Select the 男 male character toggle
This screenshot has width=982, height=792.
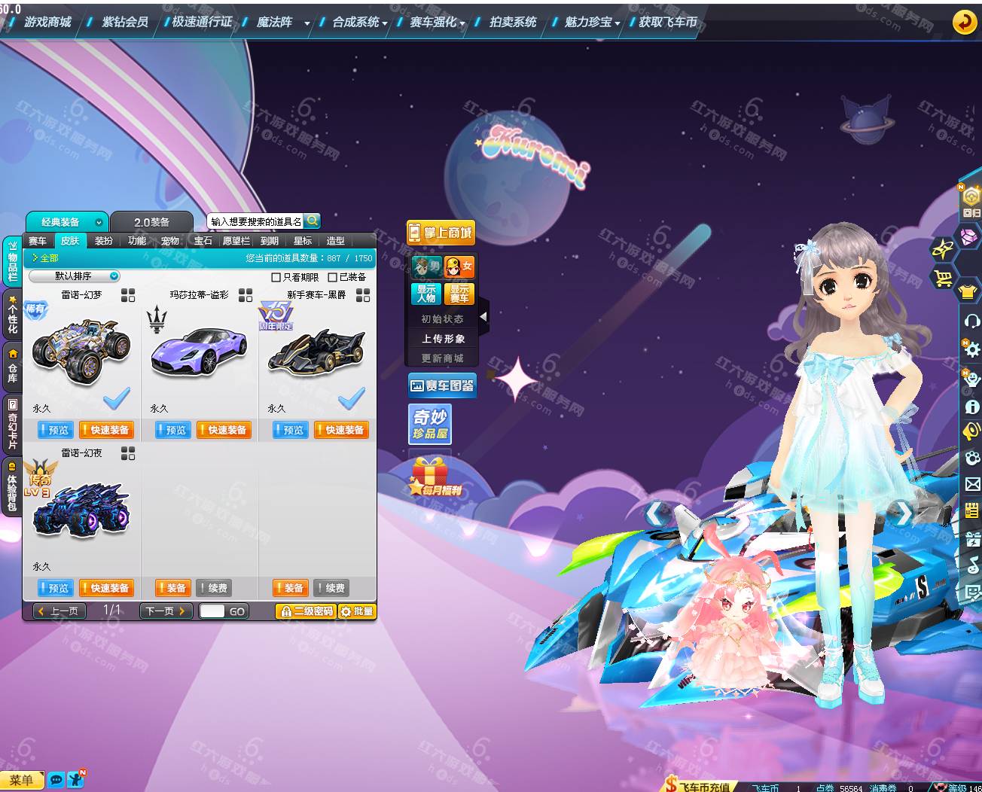426,267
